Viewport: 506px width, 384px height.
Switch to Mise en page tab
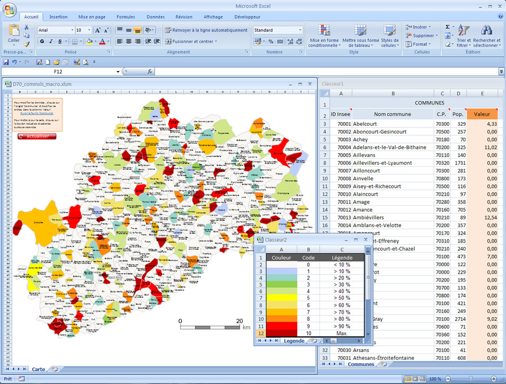click(x=92, y=17)
